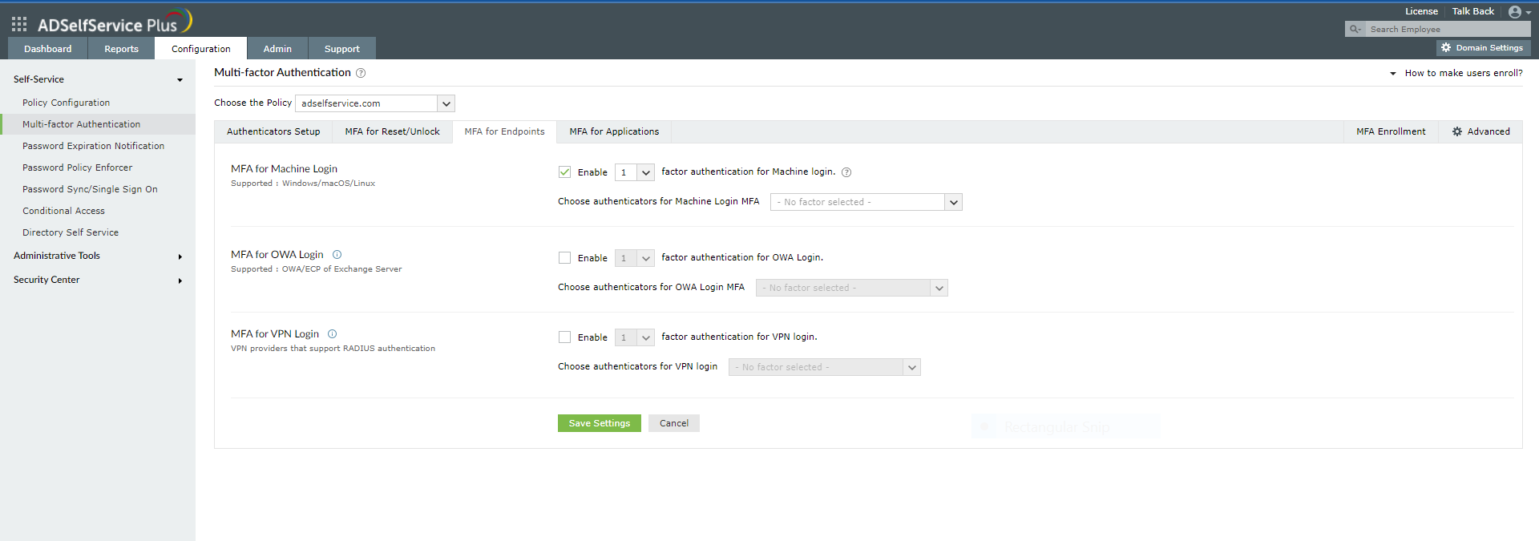Click the Search Employee field
1539x541 pixels.
[1448, 29]
